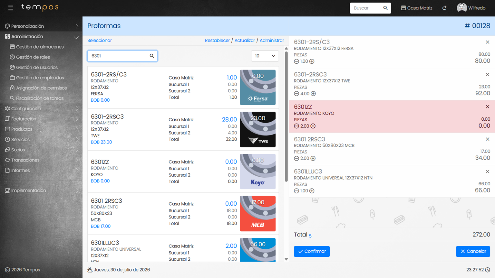Increase quantity of 6301-2RS/C3 in proforma
Screen dimensions: 495x278
pos(312,61)
